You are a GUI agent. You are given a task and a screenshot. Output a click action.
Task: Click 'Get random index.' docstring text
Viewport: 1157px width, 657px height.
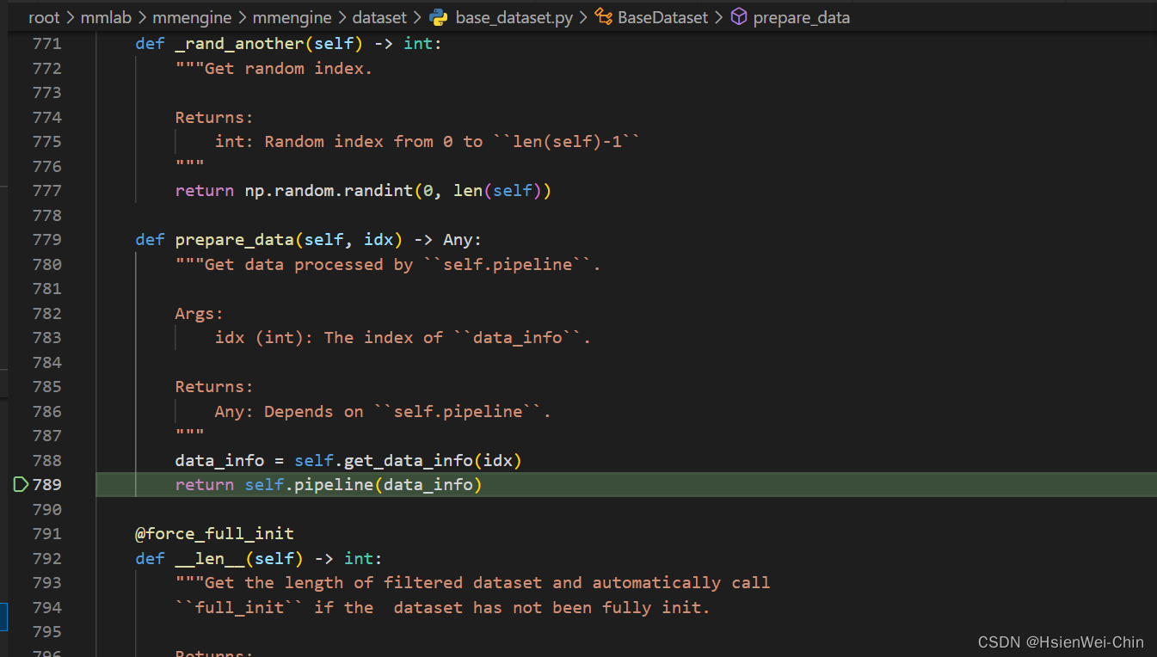click(x=289, y=68)
